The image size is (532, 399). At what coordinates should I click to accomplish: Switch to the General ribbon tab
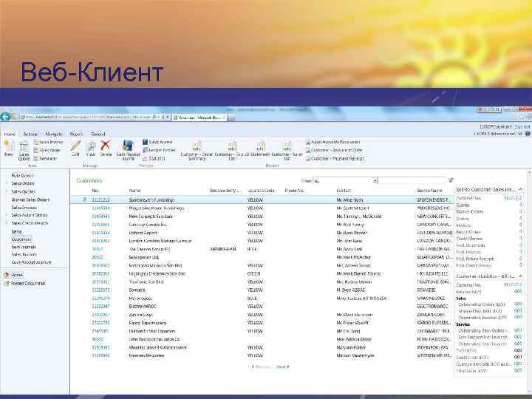coord(98,134)
